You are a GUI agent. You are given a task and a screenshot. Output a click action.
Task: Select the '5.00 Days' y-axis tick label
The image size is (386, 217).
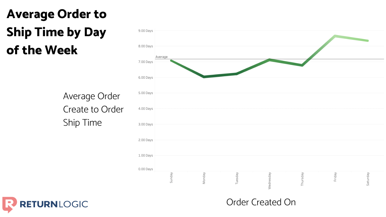pos(146,93)
